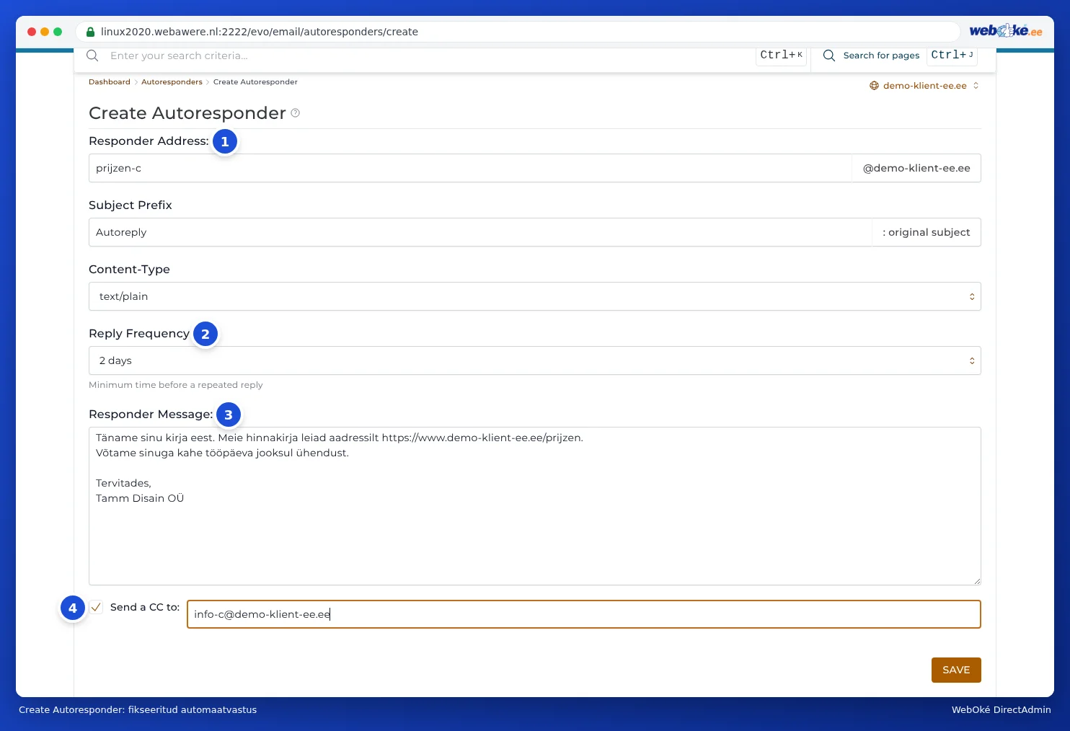
Task: Go to Dashboard breadcrumb
Action: [x=110, y=82]
